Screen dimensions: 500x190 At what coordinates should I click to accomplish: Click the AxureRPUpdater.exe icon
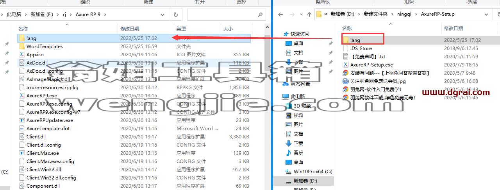[x=22, y=120]
